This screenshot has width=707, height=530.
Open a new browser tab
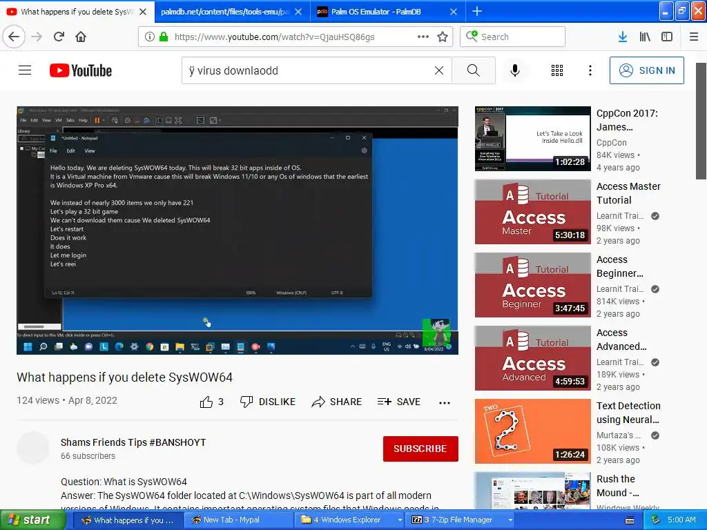[x=476, y=11]
